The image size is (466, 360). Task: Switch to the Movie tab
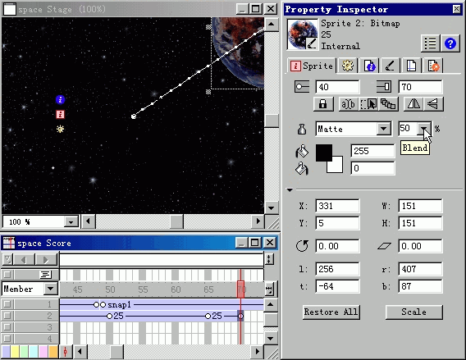(411, 66)
